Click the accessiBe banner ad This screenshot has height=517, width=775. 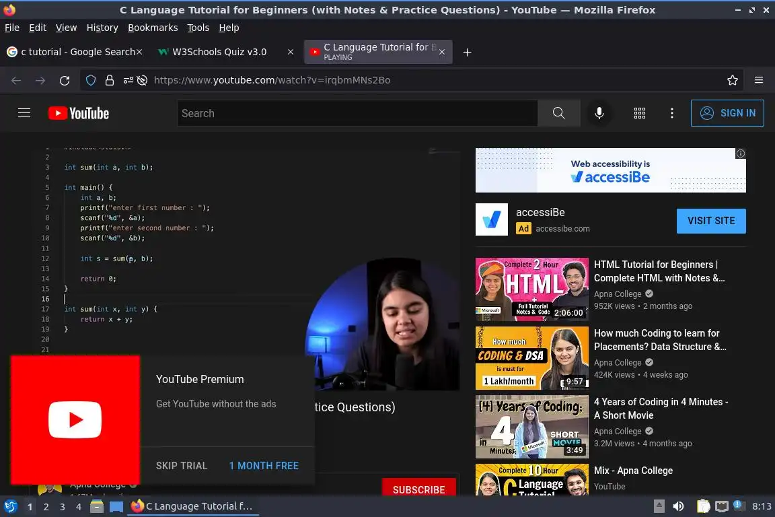[x=610, y=170]
